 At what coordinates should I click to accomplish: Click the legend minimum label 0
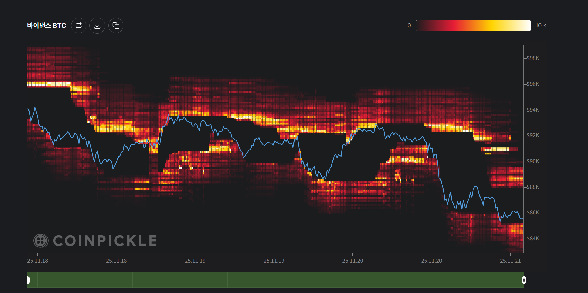coord(409,25)
